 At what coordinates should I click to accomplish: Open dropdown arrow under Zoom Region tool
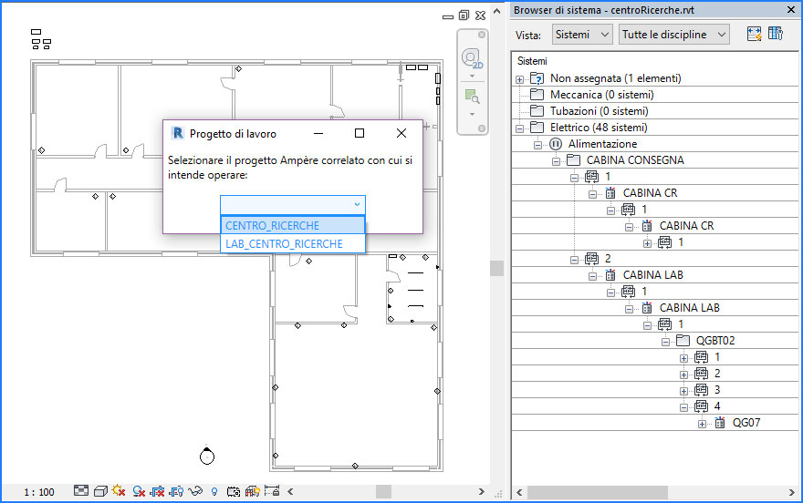coord(472,114)
